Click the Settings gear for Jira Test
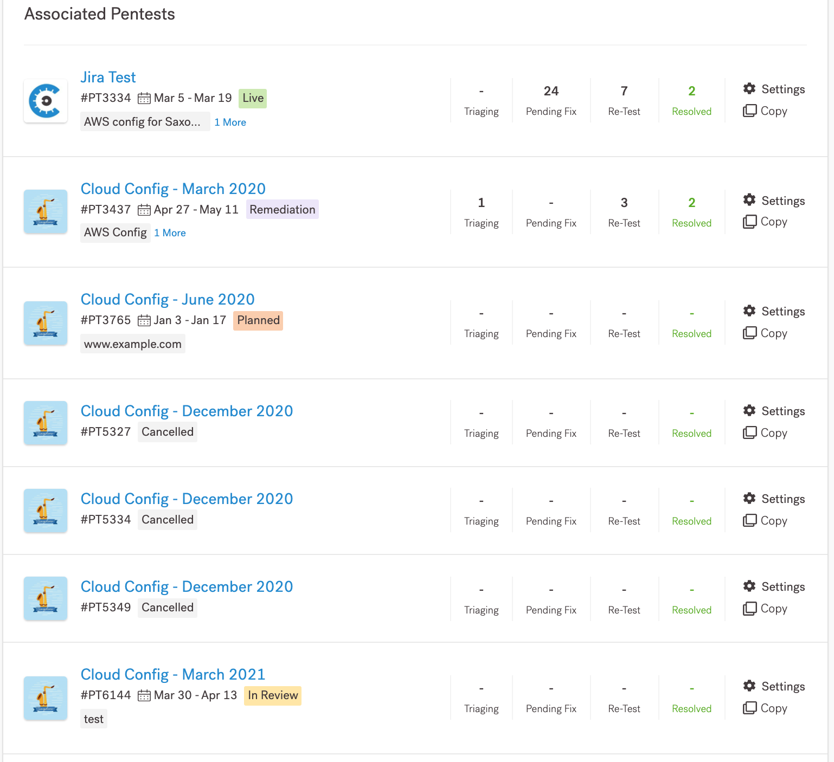Viewport: 834px width, 762px height. pos(749,88)
